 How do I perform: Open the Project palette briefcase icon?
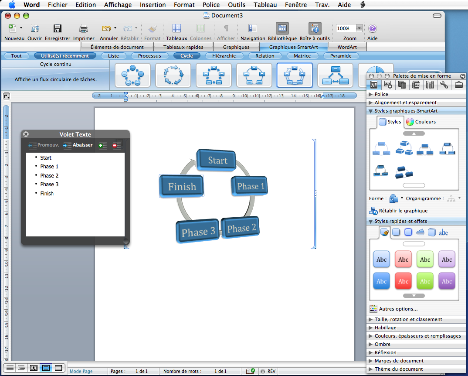click(x=459, y=85)
